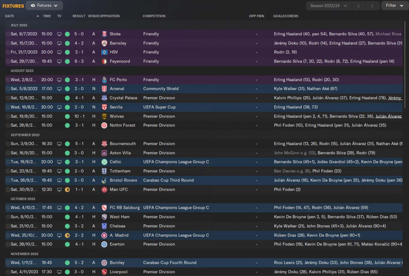Expand the Filter dropdown
Viewport: 409px width, 276px height.
click(395, 5)
